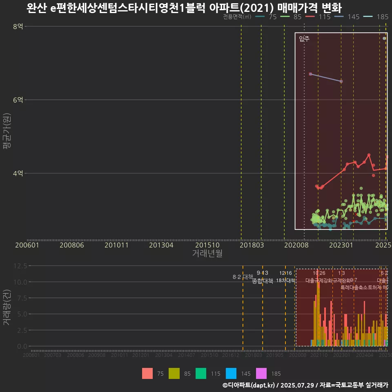The height and width of the screenshot is (392, 392).
Task: Click the 2.5 volume axis label
Action: tap(22, 330)
